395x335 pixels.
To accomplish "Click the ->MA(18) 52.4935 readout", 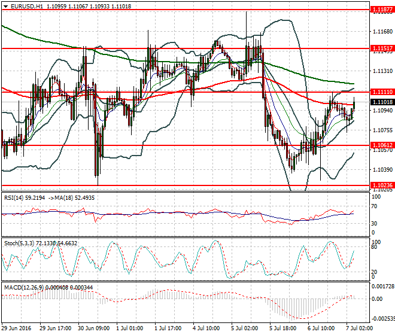I will (71, 198).
